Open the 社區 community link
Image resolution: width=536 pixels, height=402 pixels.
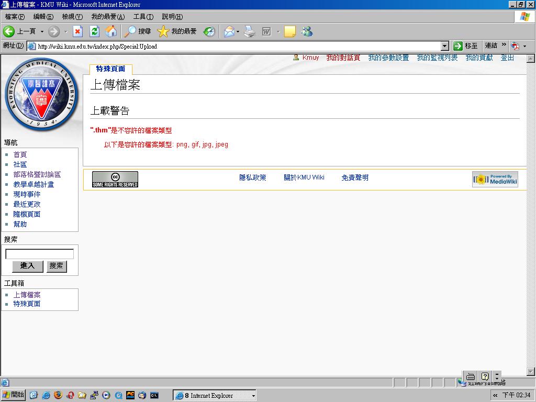coord(20,164)
